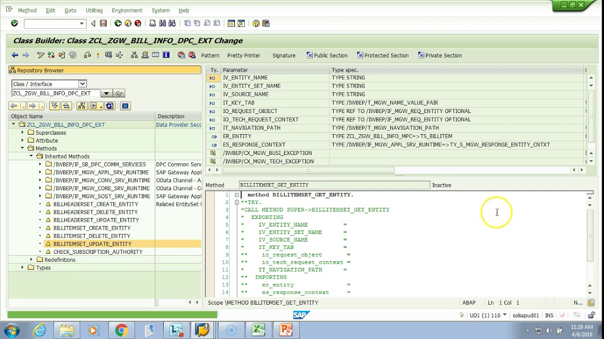Screen dimensions: 604x339
Task: Open the Class / Interface object type dropdown
Action: tap(82, 84)
